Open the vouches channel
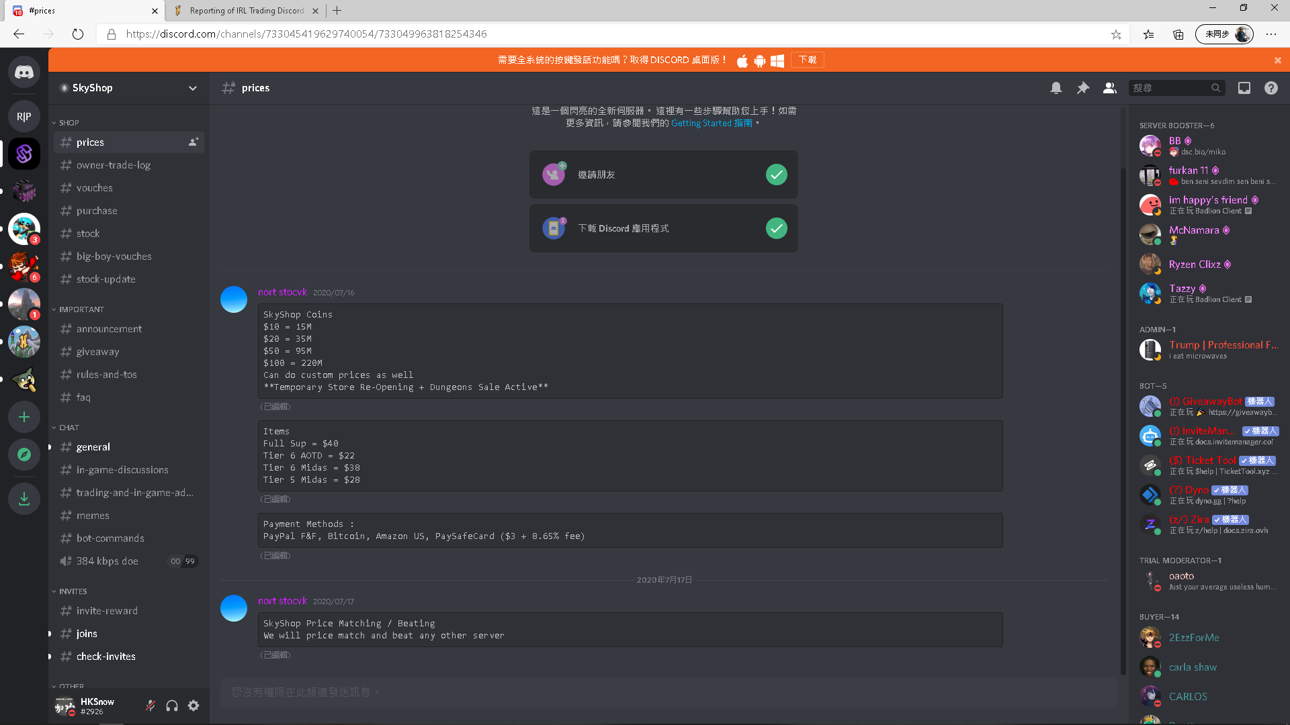The width and height of the screenshot is (1290, 725). coord(129,188)
